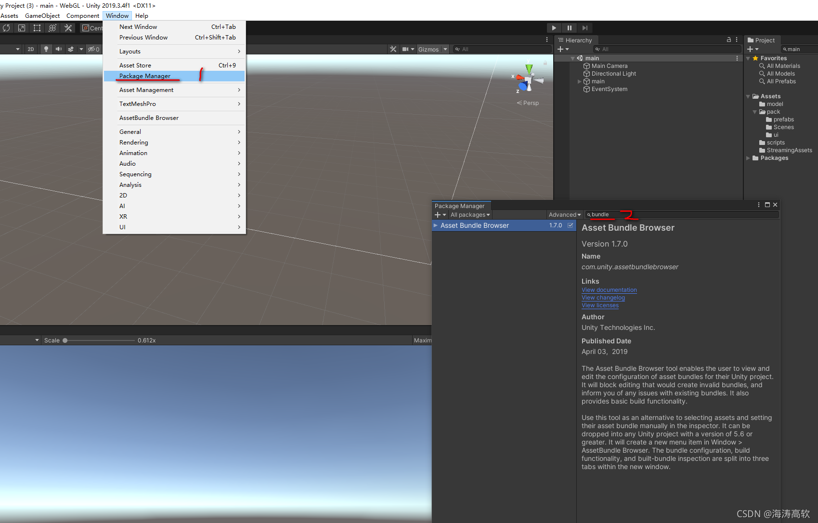Screen dimensions: 818x523
Task: Toggle the Hierarchy panel lock icon
Action: click(729, 40)
